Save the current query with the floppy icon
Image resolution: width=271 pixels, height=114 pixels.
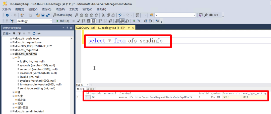pyautogui.click(x=43, y=15)
